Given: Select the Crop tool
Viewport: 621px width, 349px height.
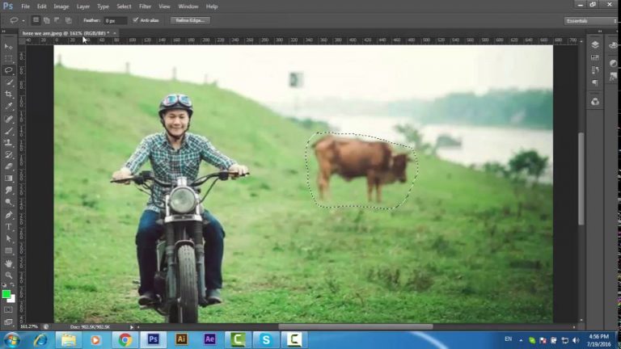Looking at the screenshot, I should (x=9, y=94).
